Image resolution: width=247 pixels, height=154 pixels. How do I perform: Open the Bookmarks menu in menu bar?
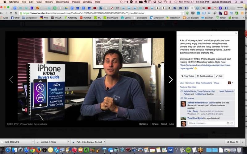[62, 2]
